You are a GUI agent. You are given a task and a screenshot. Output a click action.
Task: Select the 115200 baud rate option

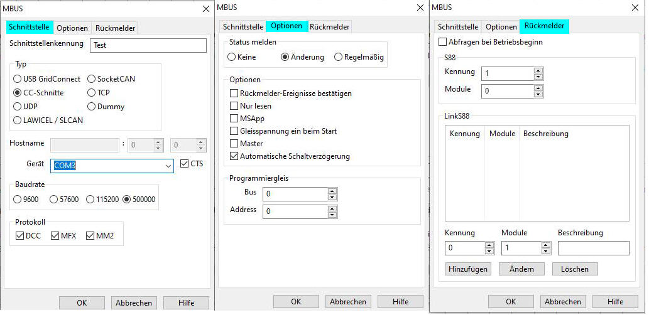pyautogui.click(x=90, y=200)
